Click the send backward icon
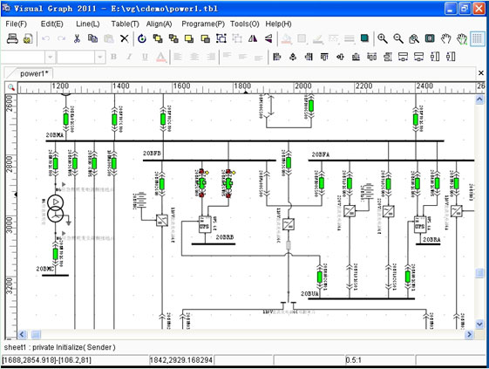The image size is (489, 369). (205, 38)
